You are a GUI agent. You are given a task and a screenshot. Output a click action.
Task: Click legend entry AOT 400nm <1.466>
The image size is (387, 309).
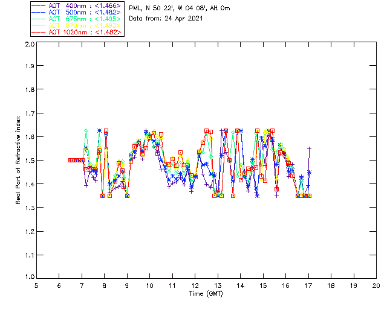[x=77, y=5]
